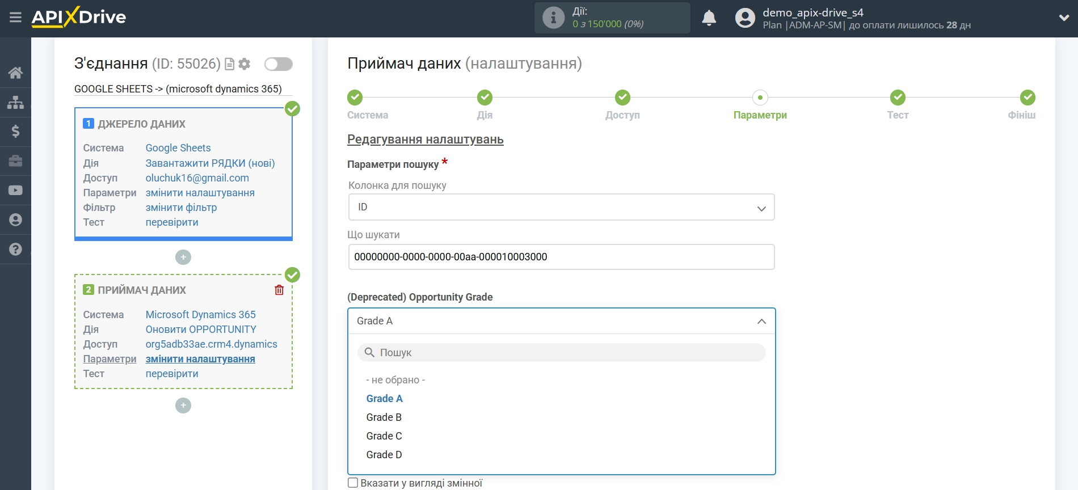Click the source 'перевірити' test link
Image resolution: width=1078 pixels, height=490 pixels.
tap(172, 222)
